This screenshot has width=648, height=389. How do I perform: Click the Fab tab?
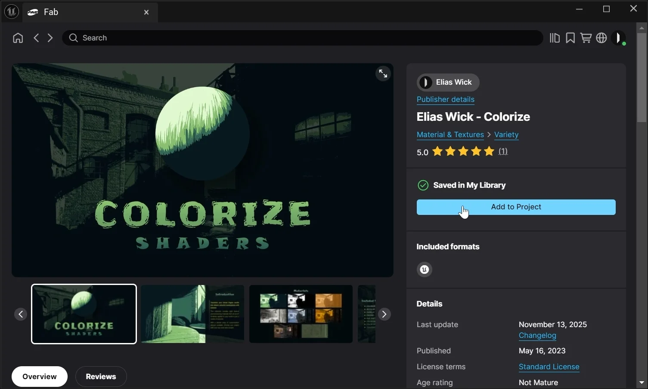pos(90,12)
